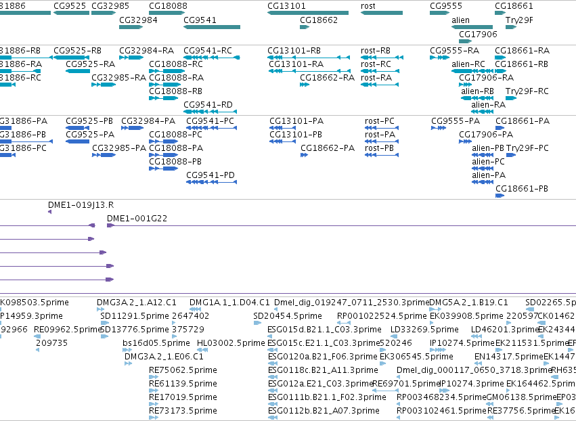Click protein CG18661-PB
The image size is (576, 421).
(x=500, y=196)
